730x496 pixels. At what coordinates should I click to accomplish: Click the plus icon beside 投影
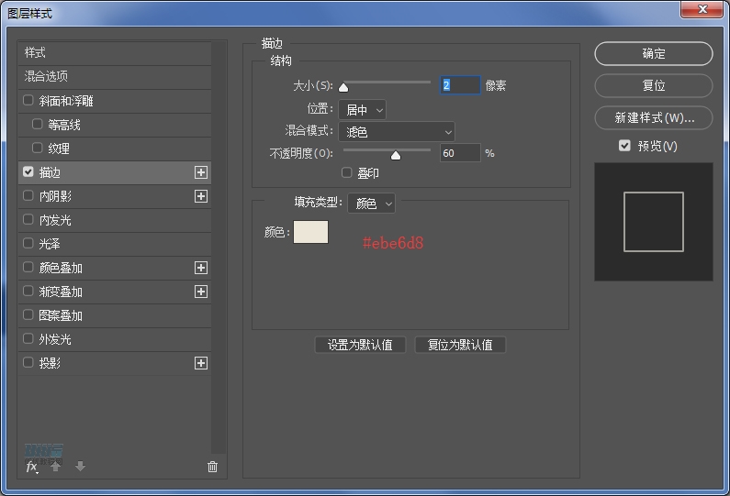pyautogui.click(x=201, y=363)
